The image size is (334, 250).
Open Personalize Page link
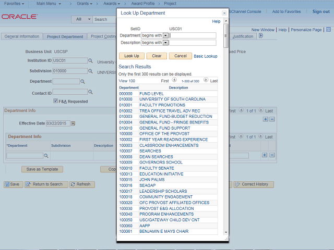click(x=306, y=30)
